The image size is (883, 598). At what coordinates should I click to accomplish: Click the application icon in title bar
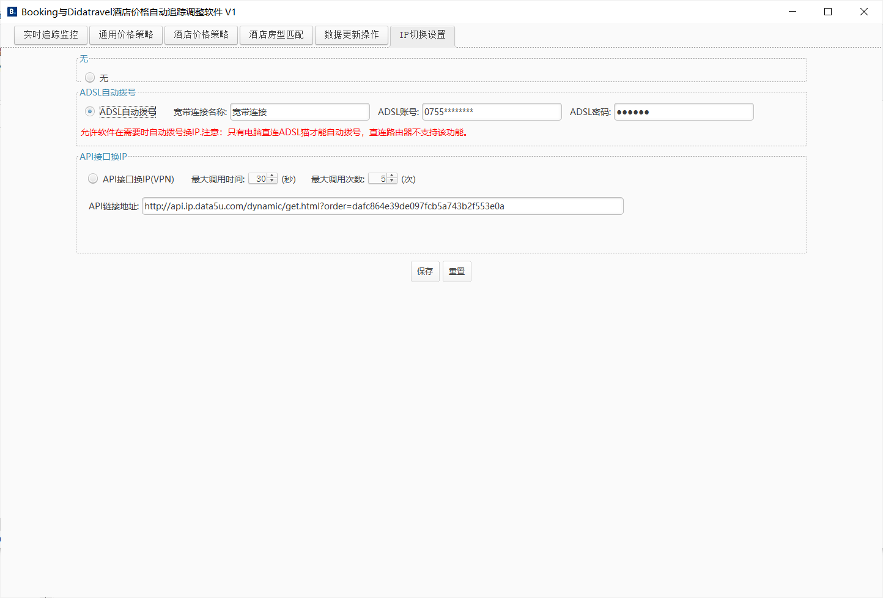(x=12, y=12)
